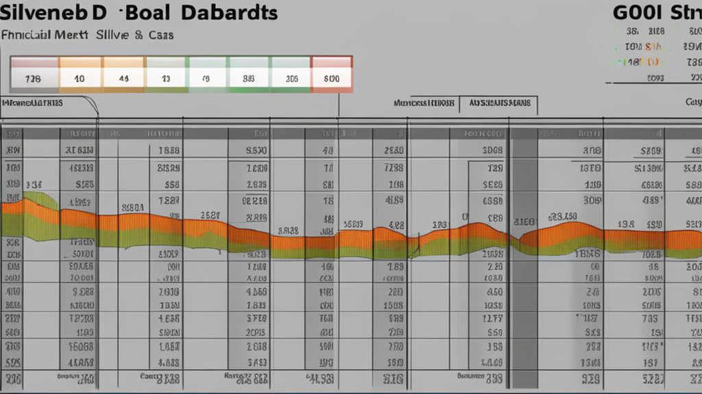This screenshot has height=394, width=702.
Task: Click the green heatmap cell labeled 883
Action: click(x=250, y=78)
